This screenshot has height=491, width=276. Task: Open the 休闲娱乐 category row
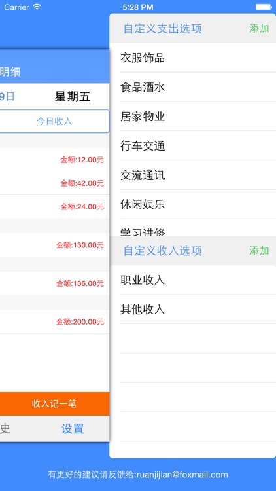193,205
